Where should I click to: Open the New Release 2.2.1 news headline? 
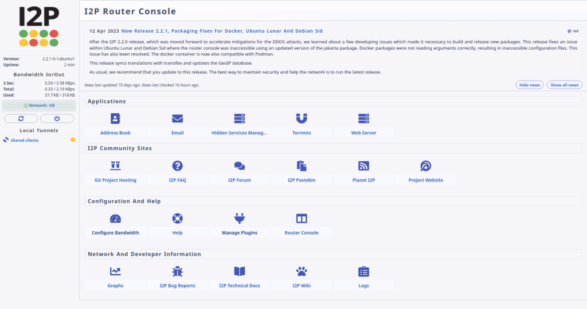[x=222, y=31]
